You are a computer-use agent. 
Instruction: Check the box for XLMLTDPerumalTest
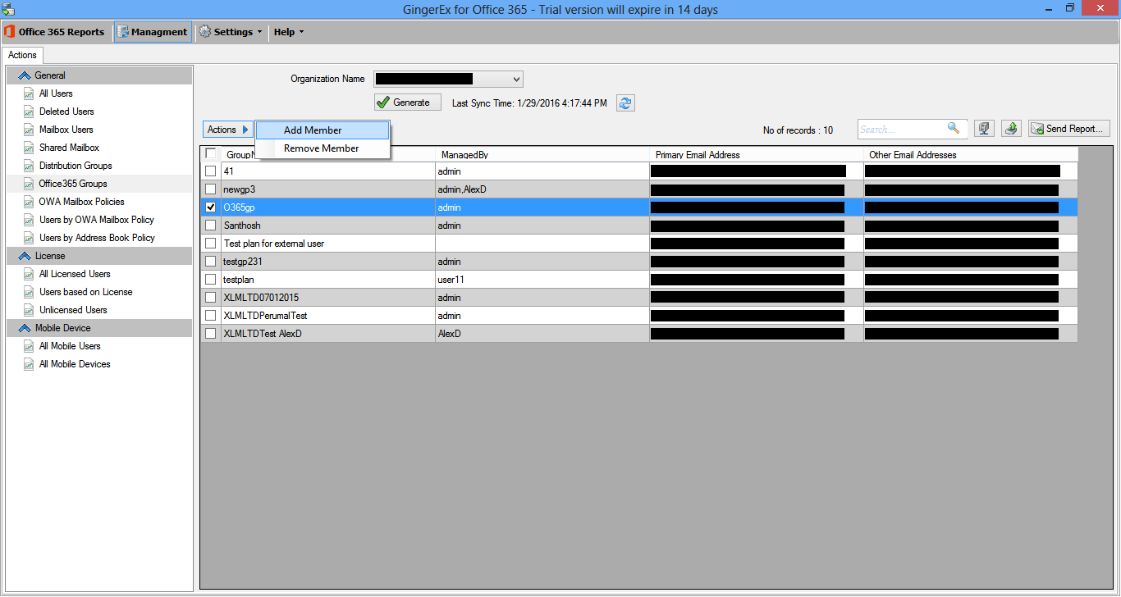click(x=211, y=316)
